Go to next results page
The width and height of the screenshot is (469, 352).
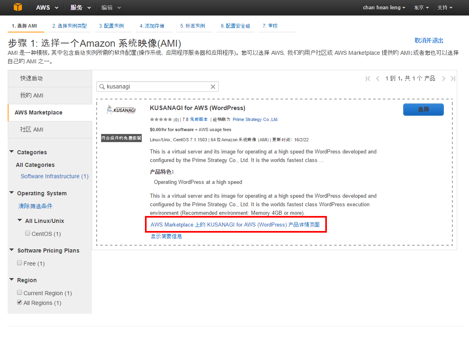click(444, 79)
